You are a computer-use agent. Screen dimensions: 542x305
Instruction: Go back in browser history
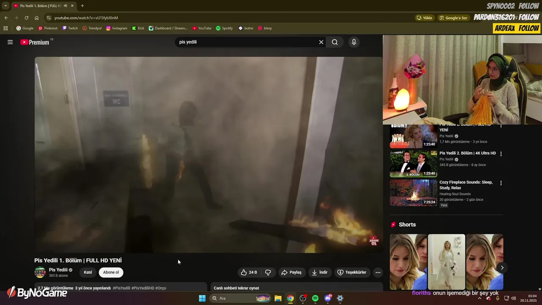click(x=6, y=18)
